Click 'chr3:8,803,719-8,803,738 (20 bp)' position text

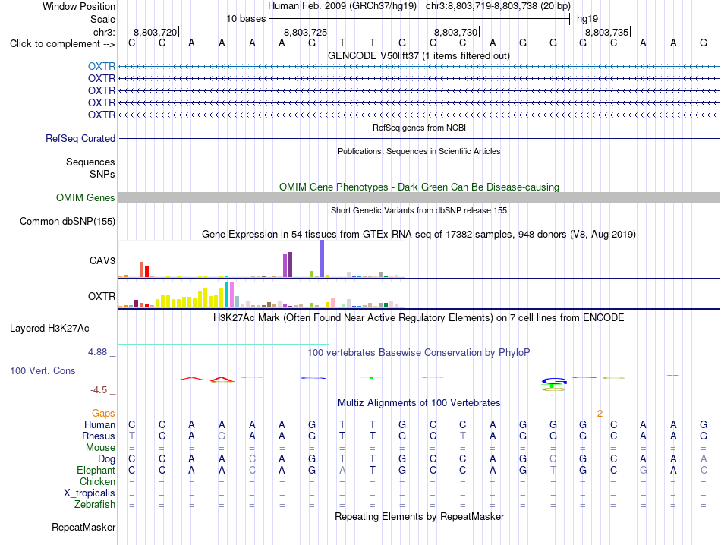(498, 6)
